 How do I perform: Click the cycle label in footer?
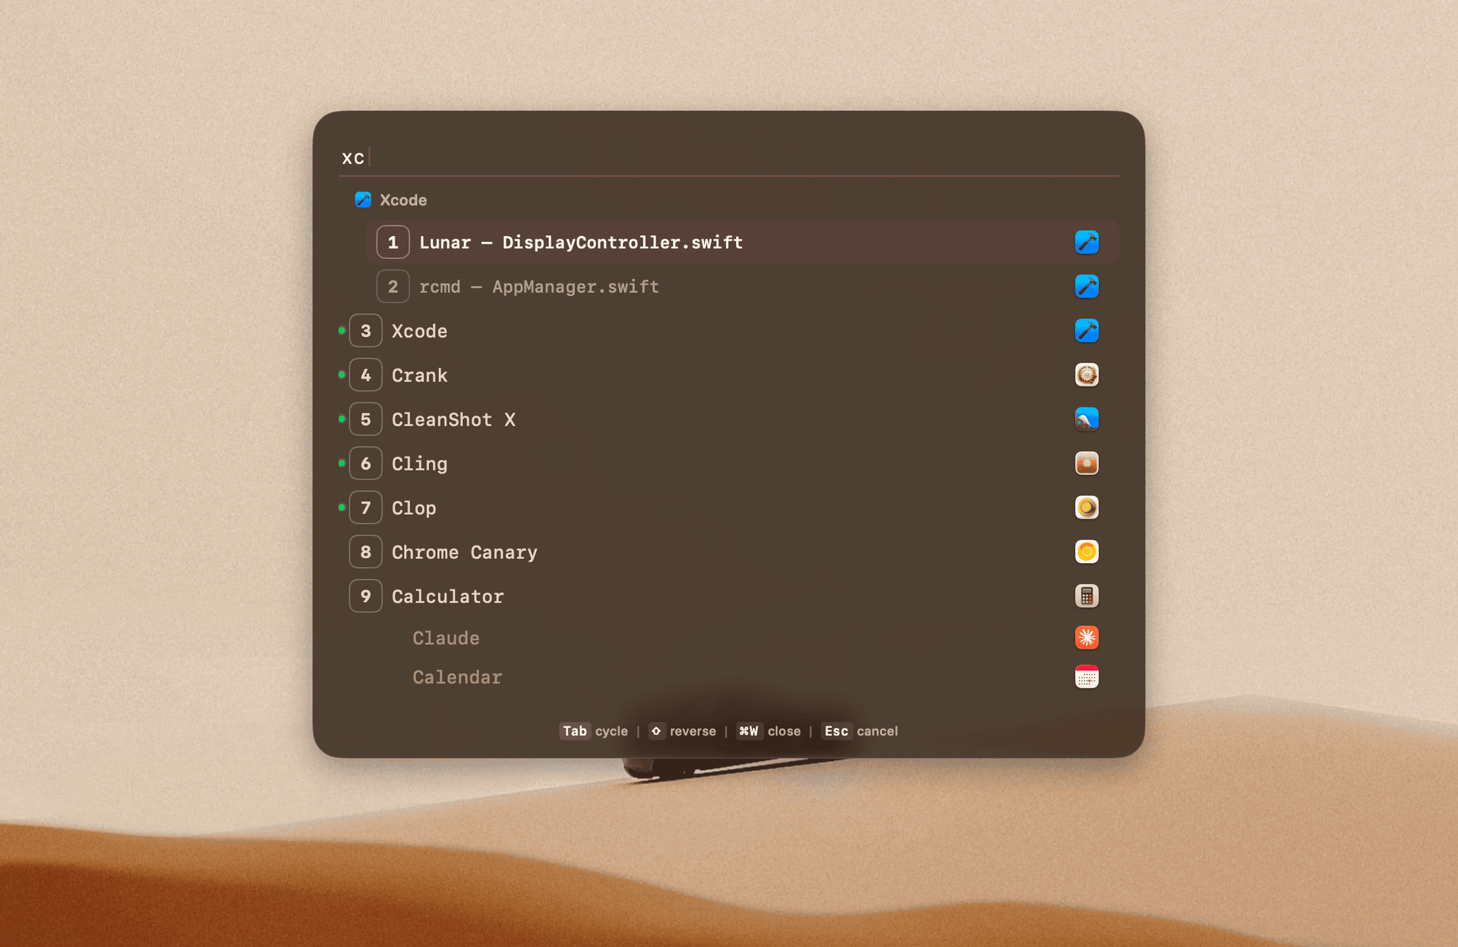611,731
